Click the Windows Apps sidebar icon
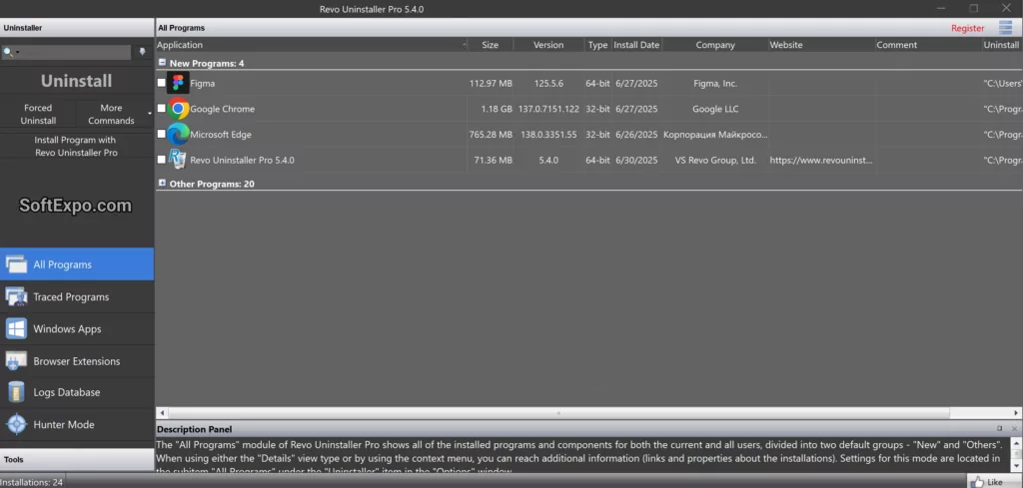The width and height of the screenshot is (1023, 488). tap(16, 329)
